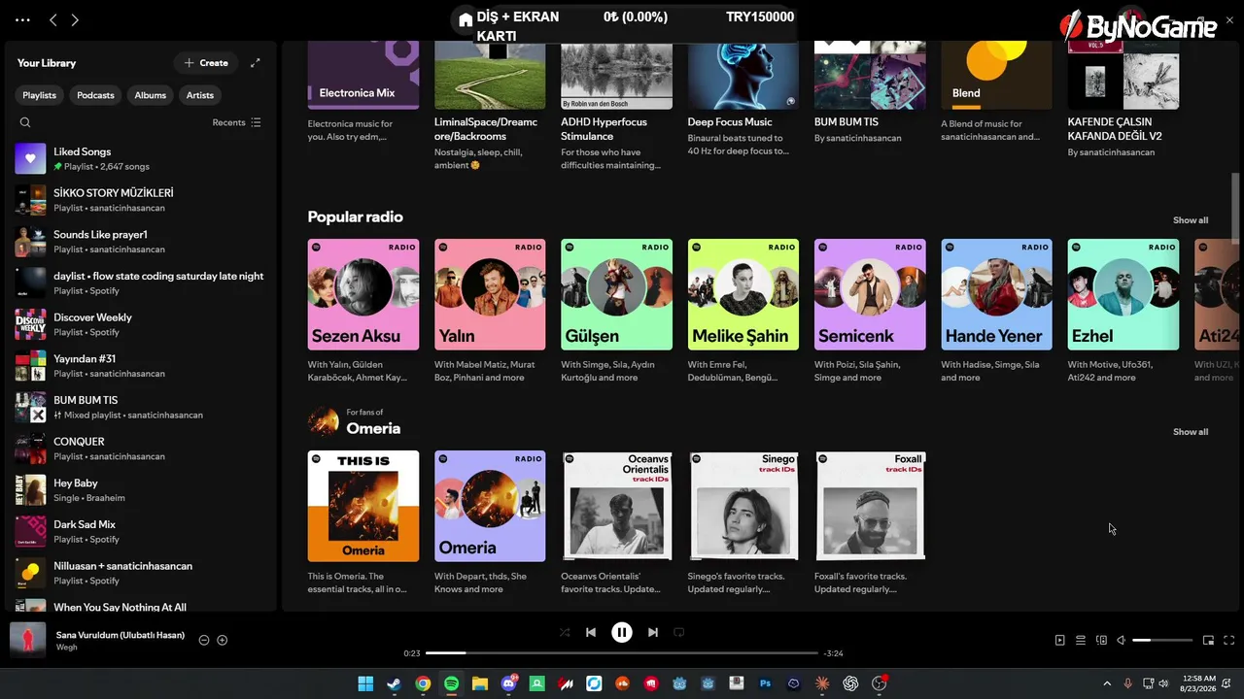The image size is (1244, 699).
Task: Open the Blend playlist card
Action: pyautogui.click(x=996, y=92)
